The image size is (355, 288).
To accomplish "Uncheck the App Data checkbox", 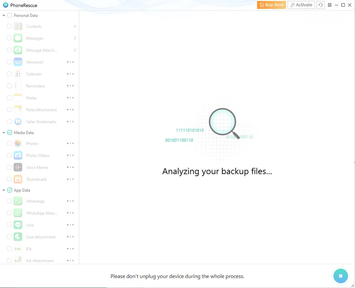I will [10, 190].
